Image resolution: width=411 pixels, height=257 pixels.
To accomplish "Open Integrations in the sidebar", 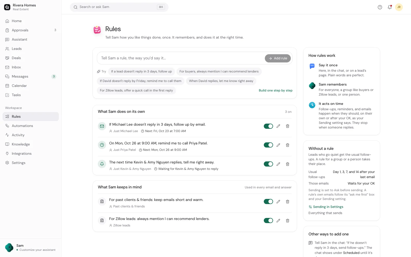I will tap(31, 154).
